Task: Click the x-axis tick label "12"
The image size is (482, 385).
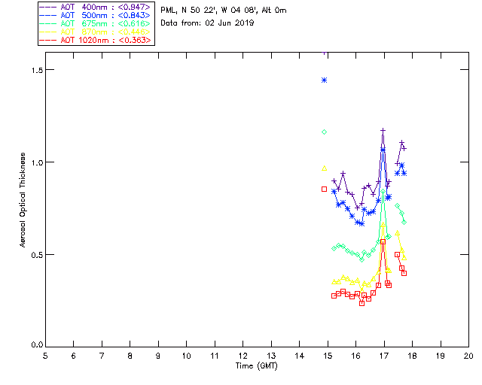Action: tap(243, 356)
